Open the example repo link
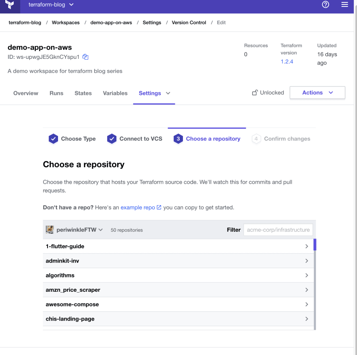Screen dimensions: 357x355 tap(138, 207)
